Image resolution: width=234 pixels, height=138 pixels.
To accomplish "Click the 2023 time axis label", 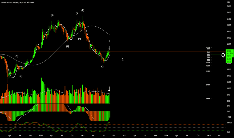I will 124,135.
